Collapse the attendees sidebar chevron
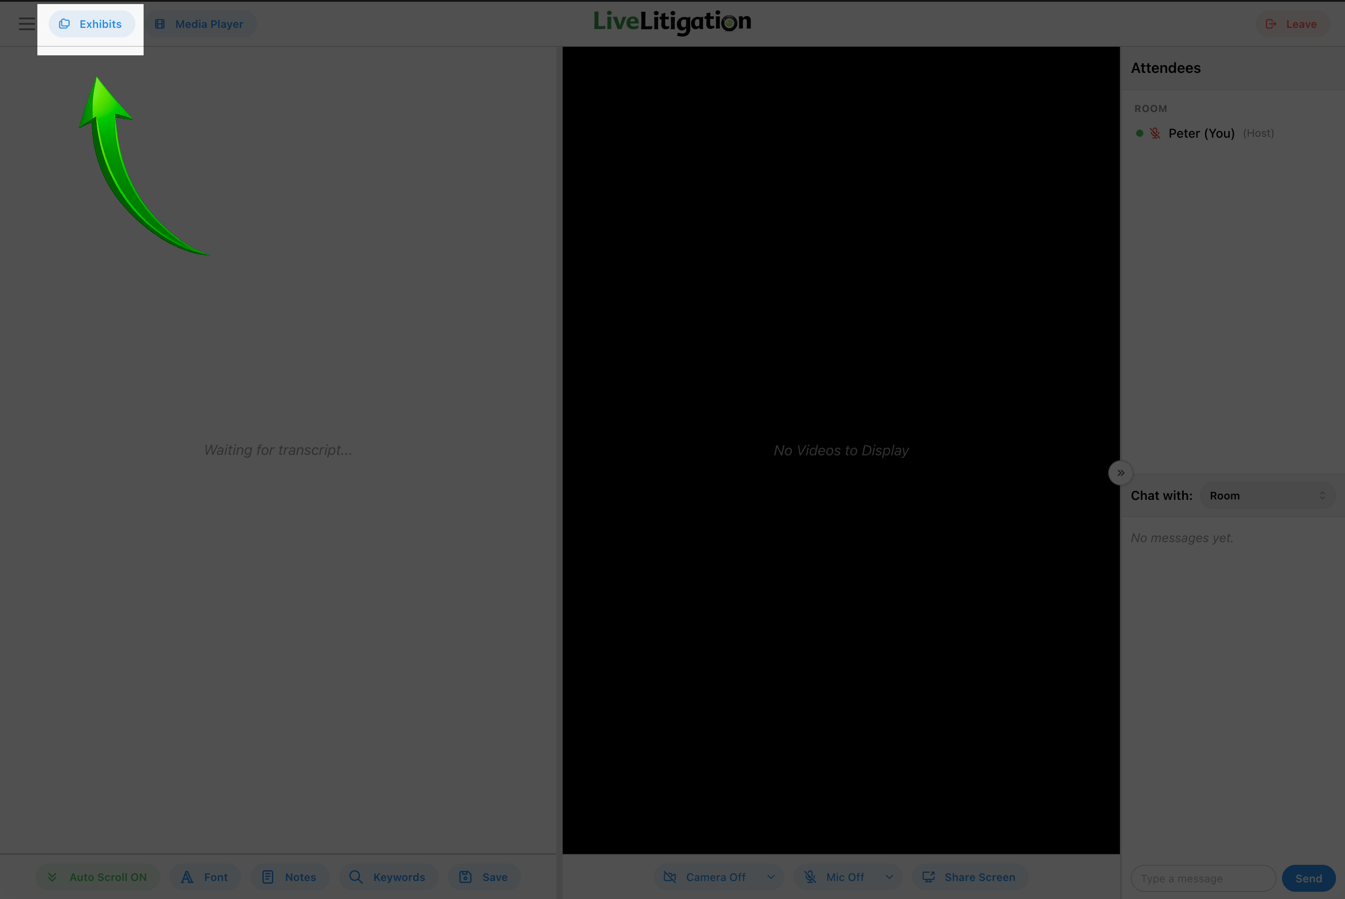This screenshot has height=899, width=1345. [x=1120, y=473]
